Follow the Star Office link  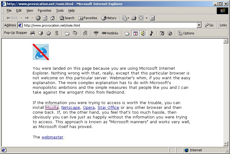(x=108, y=108)
